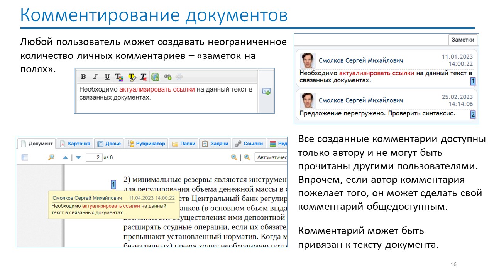Toggle italic formatting in comment editor
Image resolution: width=494 pixels, height=277 pixels.
click(x=96, y=77)
